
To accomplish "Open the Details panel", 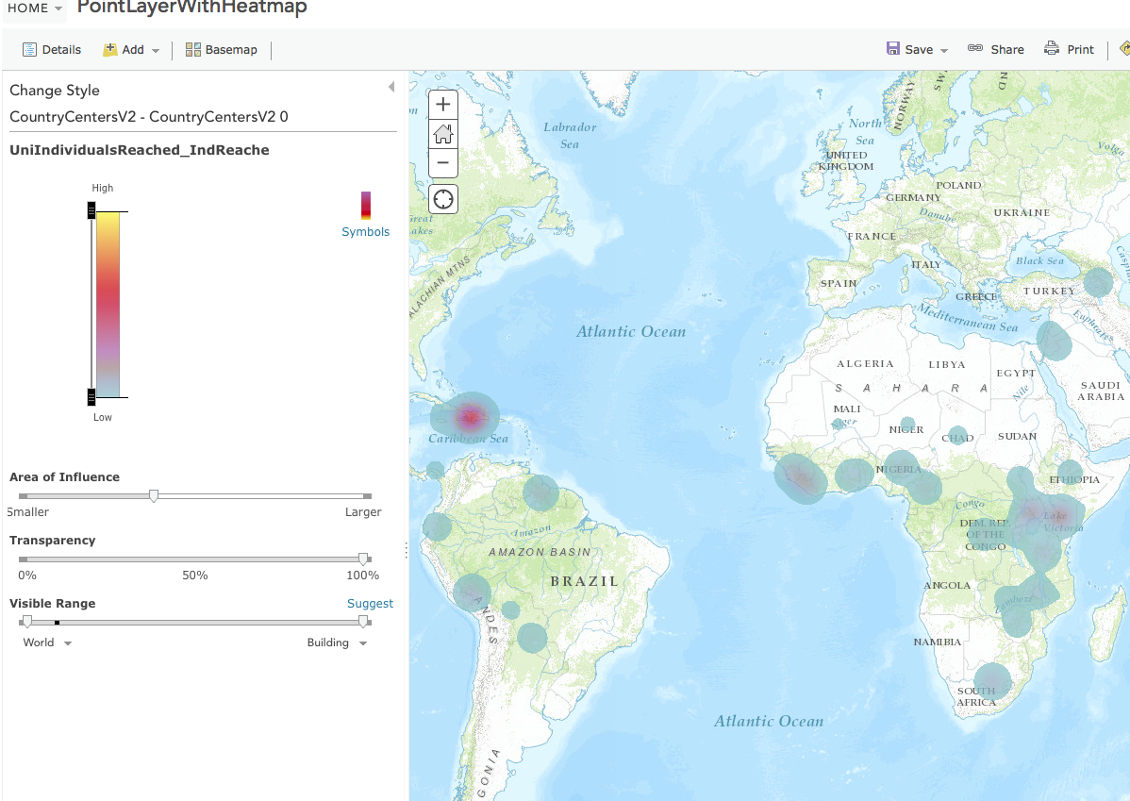I will pyautogui.click(x=51, y=49).
